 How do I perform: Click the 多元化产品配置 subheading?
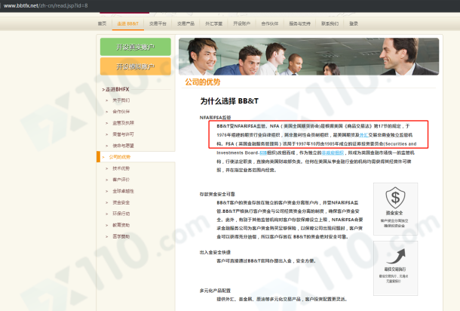tap(215, 291)
